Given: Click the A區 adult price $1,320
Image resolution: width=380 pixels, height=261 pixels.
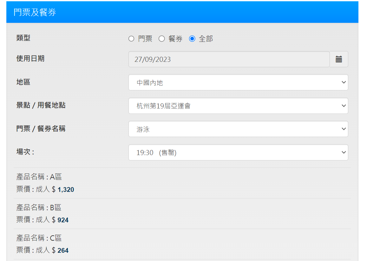Looking at the screenshot, I should (x=66, y=190).
